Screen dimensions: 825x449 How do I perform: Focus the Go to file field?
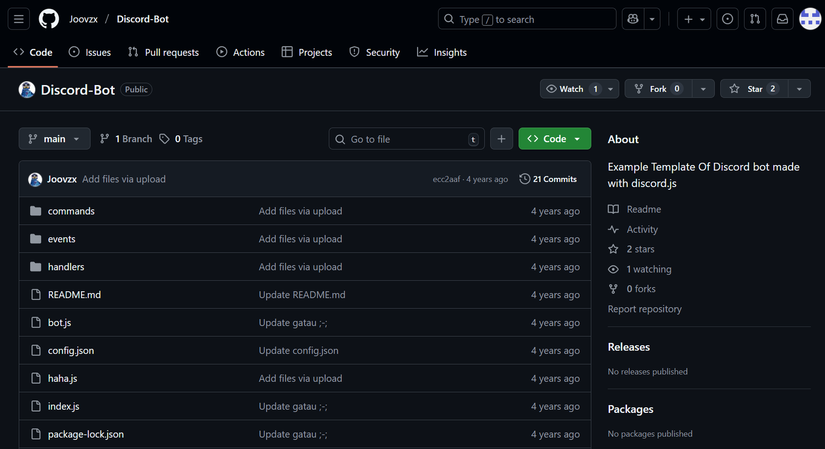click(406, 139)
